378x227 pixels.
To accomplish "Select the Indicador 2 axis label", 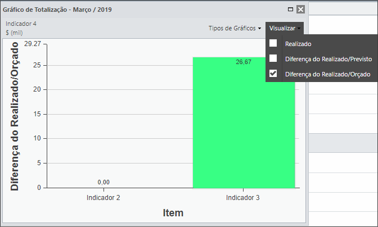I will point(103,198).
